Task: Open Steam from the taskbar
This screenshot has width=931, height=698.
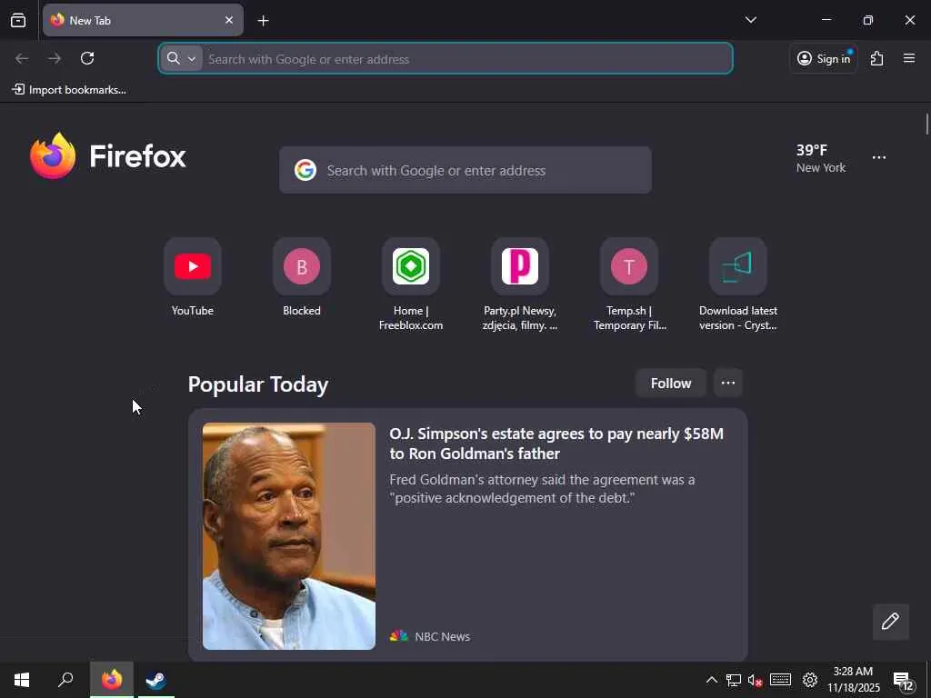Action: pyautogui.click(x=156, y=680)
